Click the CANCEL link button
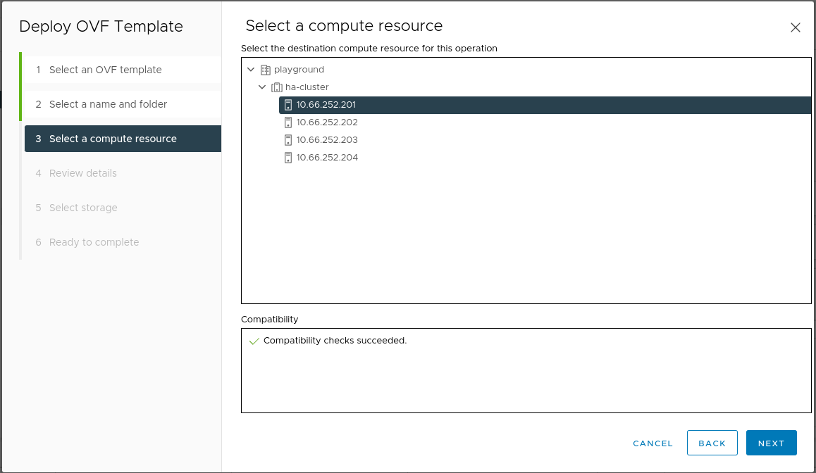The height and width of the screenshot is (473, 816). click(653, 443)
